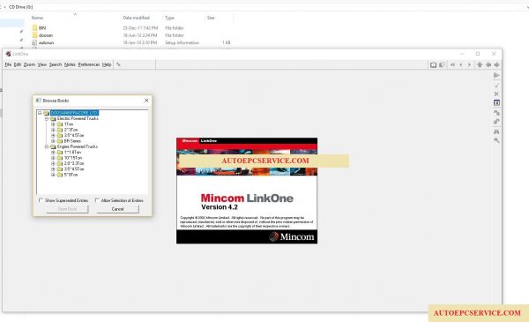Click the rewind double-arrow toolbar icon
This screenshot has height=322, width=529.
pyautogui.click(x=452, y=64)
